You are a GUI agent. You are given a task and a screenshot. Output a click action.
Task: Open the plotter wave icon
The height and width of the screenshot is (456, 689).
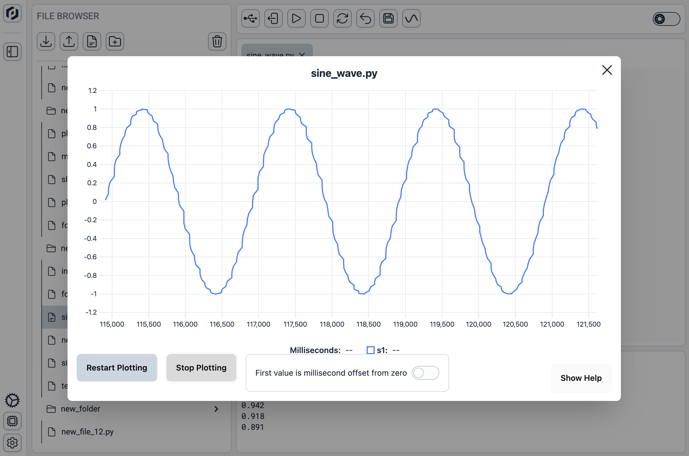click(x=411, y=19)
